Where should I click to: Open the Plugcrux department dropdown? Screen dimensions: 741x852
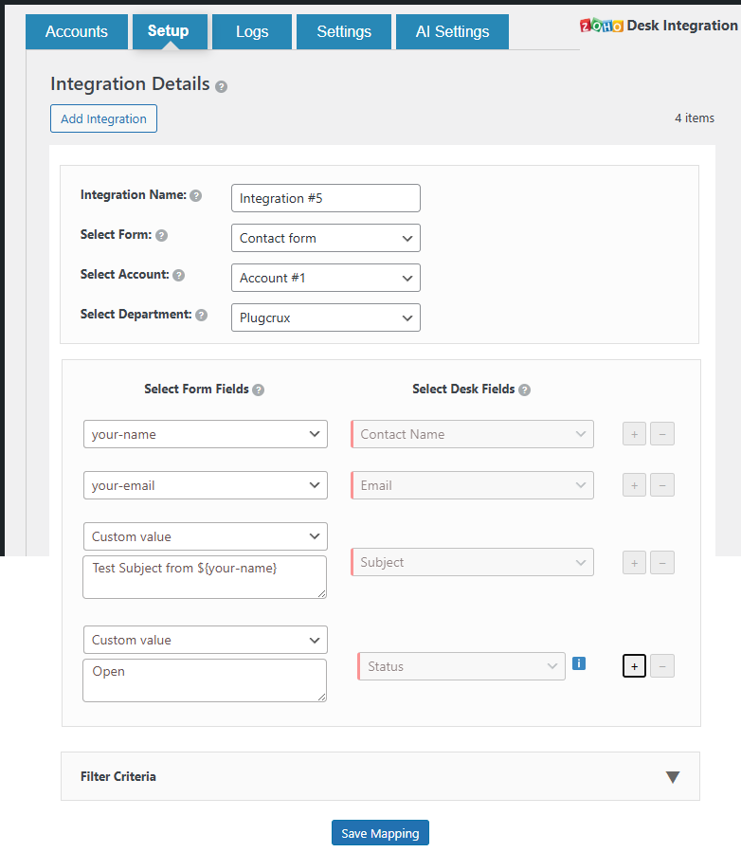tap(325, 317)
